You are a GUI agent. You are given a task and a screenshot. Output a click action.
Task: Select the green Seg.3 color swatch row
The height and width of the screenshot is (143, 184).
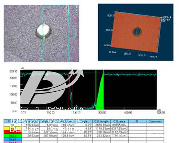[x=13, y=136]
